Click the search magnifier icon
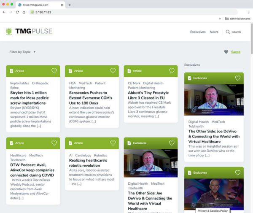This screenshot has width=253, height=213. (228, 32)
